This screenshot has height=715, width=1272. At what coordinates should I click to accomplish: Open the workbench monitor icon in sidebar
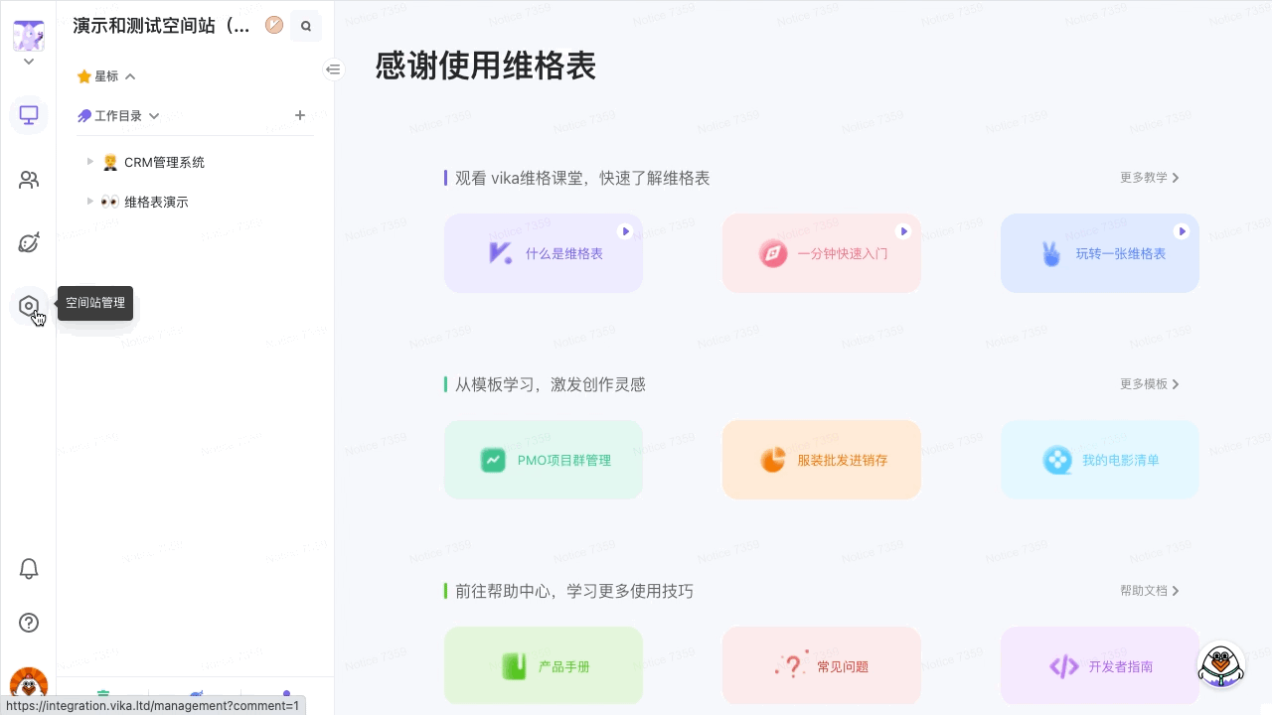29,115
